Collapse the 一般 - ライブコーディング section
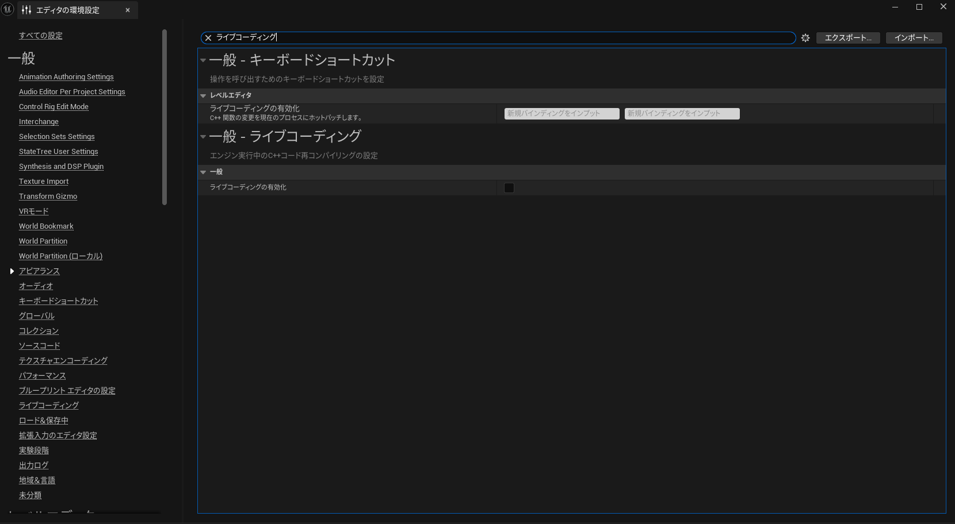The height and width of the screenshot is (524, 955). point(203,137)
